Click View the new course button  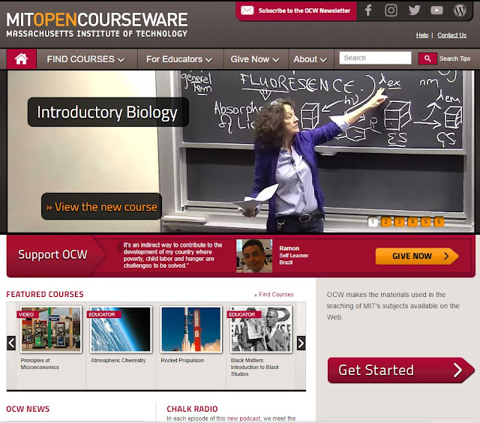101,206
